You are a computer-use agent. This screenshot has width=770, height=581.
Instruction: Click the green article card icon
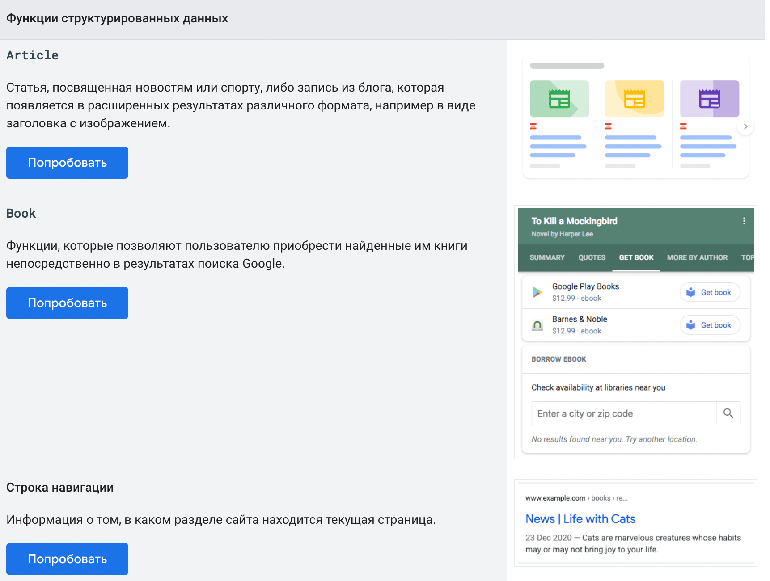tap(559, 99)
